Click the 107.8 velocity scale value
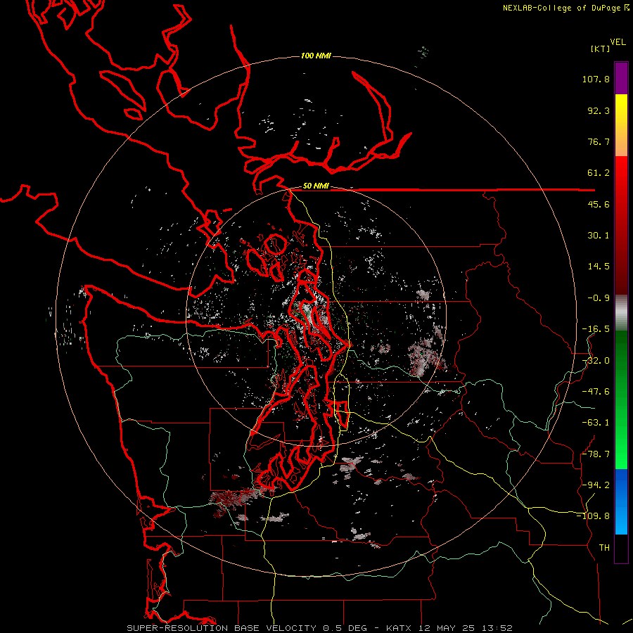The image size is (633, 633). pos(596,79)
